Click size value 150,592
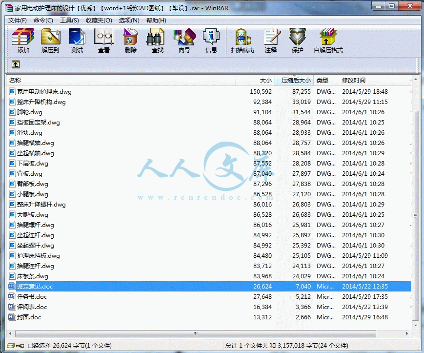 point(261,91)
